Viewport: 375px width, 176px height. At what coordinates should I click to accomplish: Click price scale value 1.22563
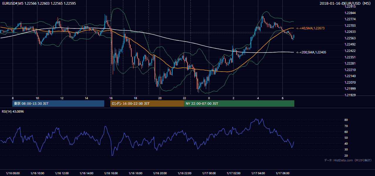pyautogui.click(x=351, y=38)
